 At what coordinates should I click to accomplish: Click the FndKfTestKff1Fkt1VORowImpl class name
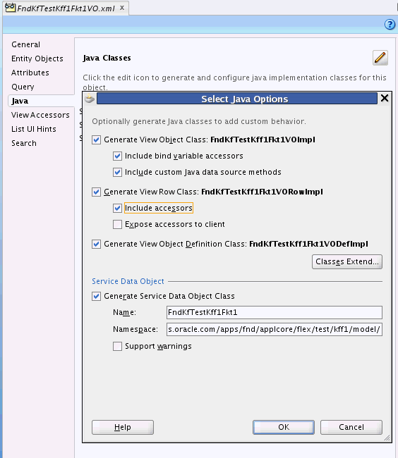point(262,192)
